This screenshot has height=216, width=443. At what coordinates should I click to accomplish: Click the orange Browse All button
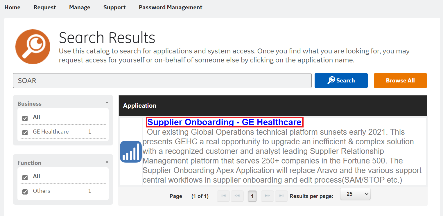400,80
